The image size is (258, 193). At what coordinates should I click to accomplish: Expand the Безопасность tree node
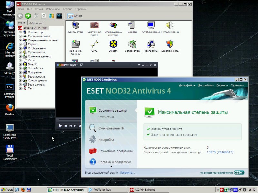(20, 77)
